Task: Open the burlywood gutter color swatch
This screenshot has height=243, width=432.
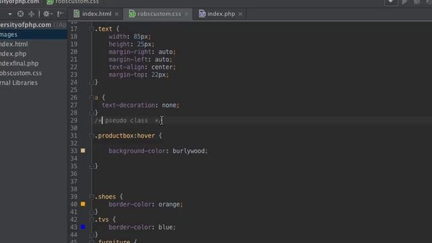Action: [x=83, y=151]
